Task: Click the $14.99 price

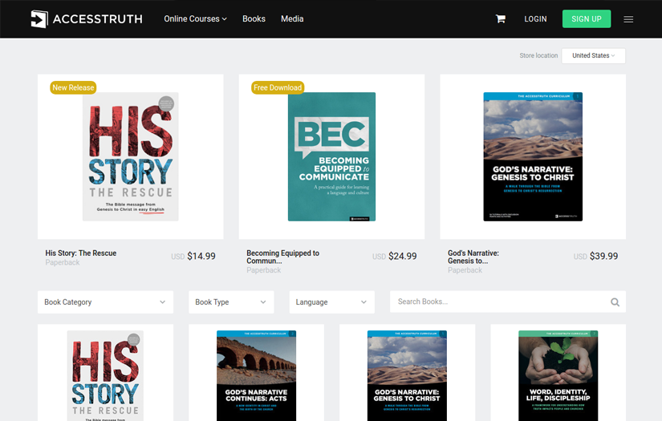Action: tap(201, 256)
